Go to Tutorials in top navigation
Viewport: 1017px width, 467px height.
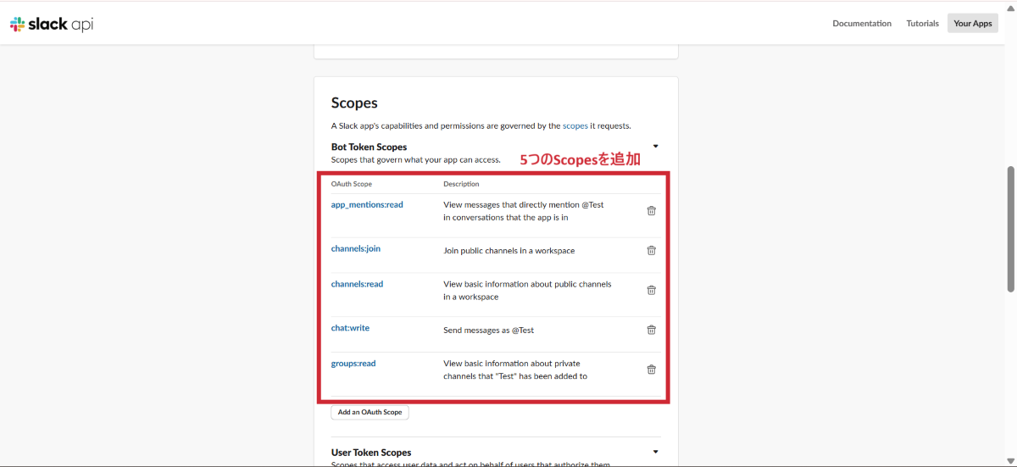[x=922, y=24]
